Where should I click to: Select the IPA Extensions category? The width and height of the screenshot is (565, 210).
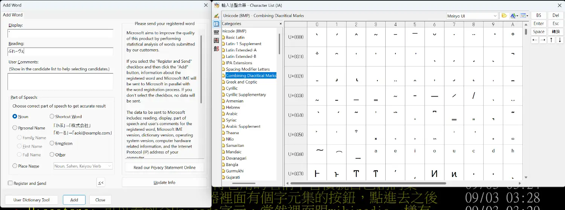point(239,63)
